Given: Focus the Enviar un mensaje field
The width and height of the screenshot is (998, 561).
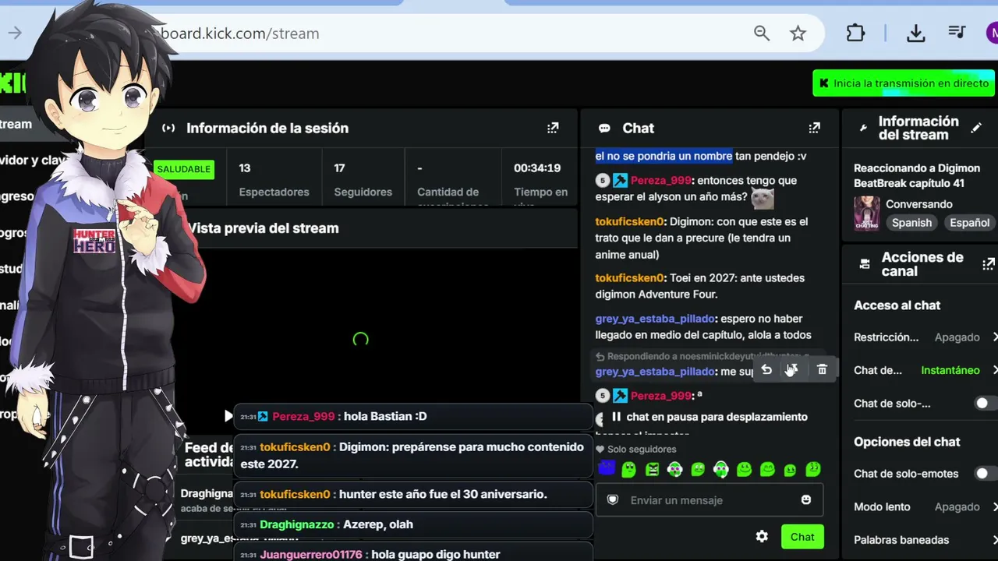Looking at the screenshot, I should click(709, 500).
